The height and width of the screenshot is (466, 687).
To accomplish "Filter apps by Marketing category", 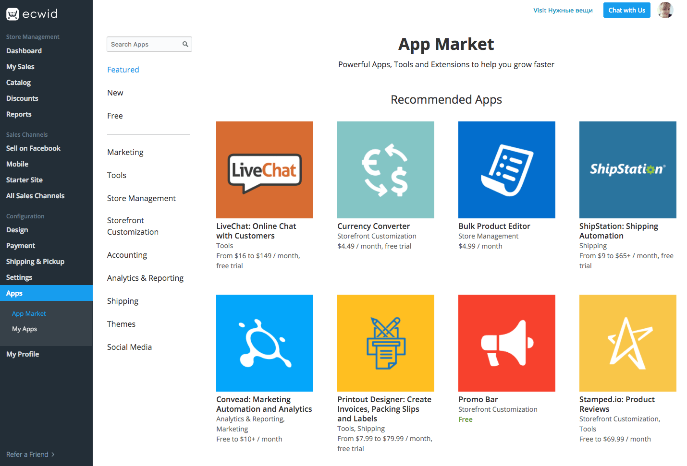I will pyautogui.click(x=125, y=152).
